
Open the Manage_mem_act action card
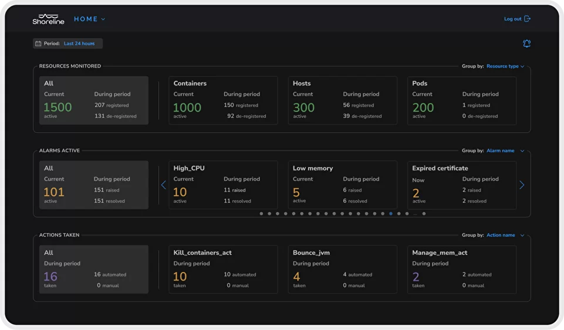(462, 269)
